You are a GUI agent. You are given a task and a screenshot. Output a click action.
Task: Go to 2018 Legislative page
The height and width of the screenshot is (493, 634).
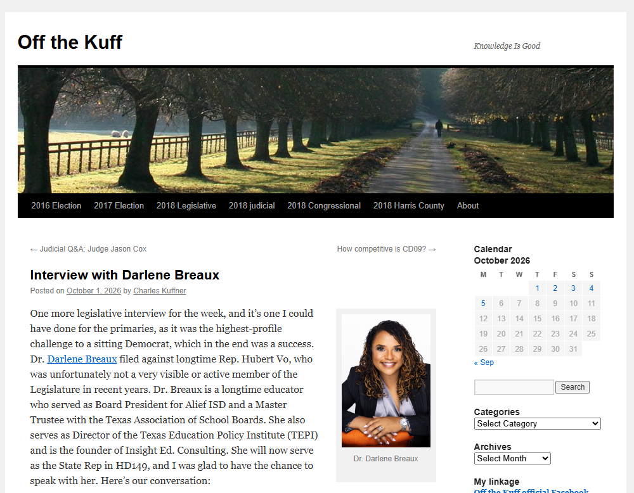(x=186, y=206)
